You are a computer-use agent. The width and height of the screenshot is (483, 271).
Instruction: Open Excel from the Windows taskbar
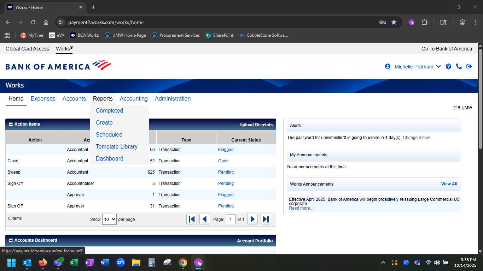pyautogui.click(x=74, y=263)
